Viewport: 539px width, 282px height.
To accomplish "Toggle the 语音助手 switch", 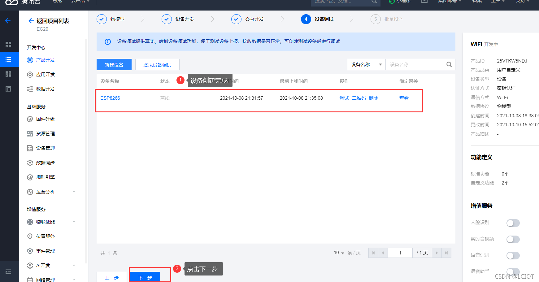I will [x=513, y=271].
